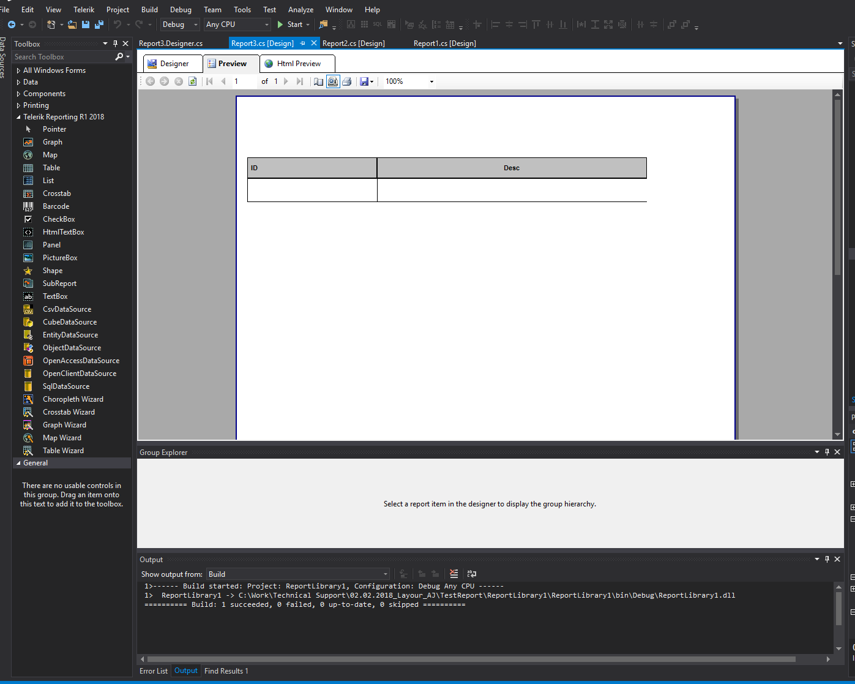Viewport: 855px width, 684px height.
Task: Click the Output panel pin icon
Action: click(x=827, y=559)
